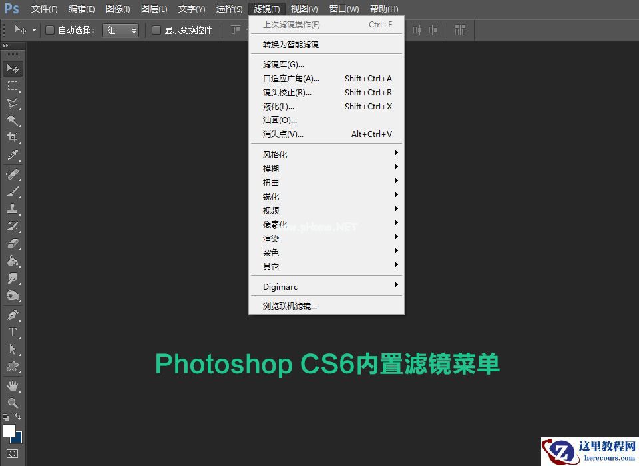
Task: Select the Rectangular Marquee tool
Action: pos(13,85)
